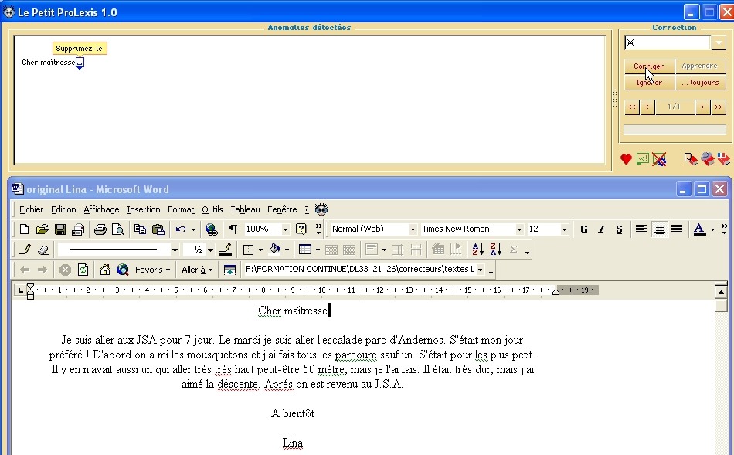Screen dimensions: 734x455
Task: Toggle underline formatting (S)
Action: click(x=620, y=229)
